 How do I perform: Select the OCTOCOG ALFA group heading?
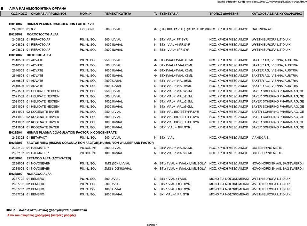[39, 55]
